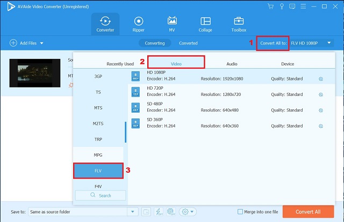Open the FLV HD 1080P format dropdown

click(x=312, y=43)
